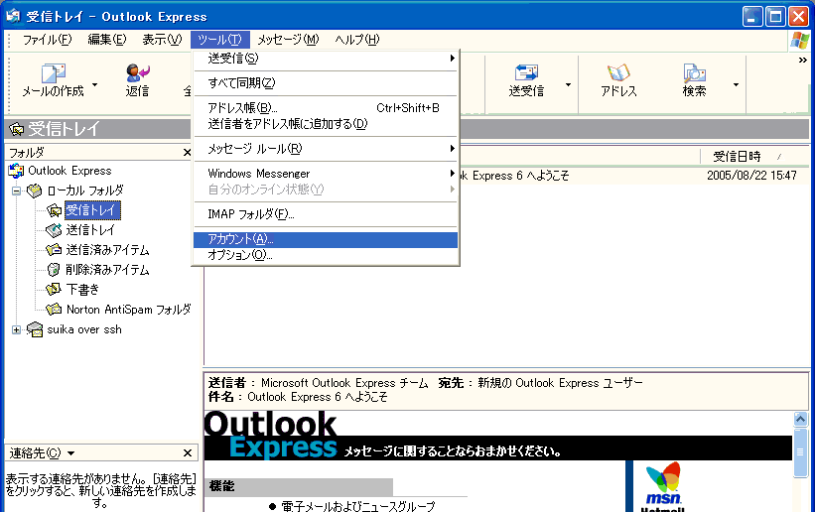815x512 pixels.
Task: Expand the suika over ssh tree node
Action: 16,329
